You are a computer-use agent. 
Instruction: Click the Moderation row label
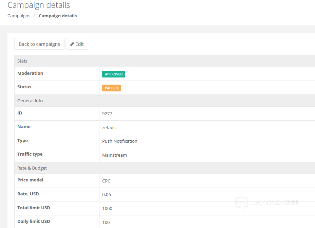[x=30, y=73]
